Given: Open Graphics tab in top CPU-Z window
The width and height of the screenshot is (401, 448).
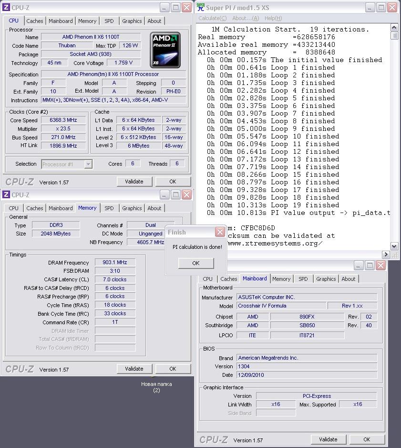Looking at the screenshot, I should [x=132, y=21].
